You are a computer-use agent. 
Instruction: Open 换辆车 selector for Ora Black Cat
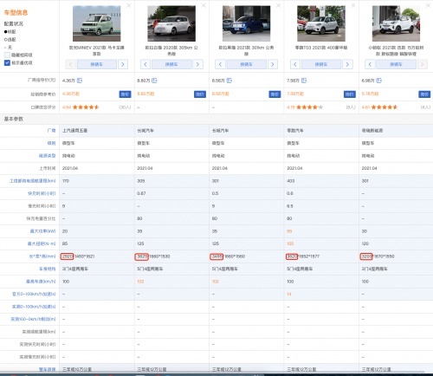coord(246,64)
